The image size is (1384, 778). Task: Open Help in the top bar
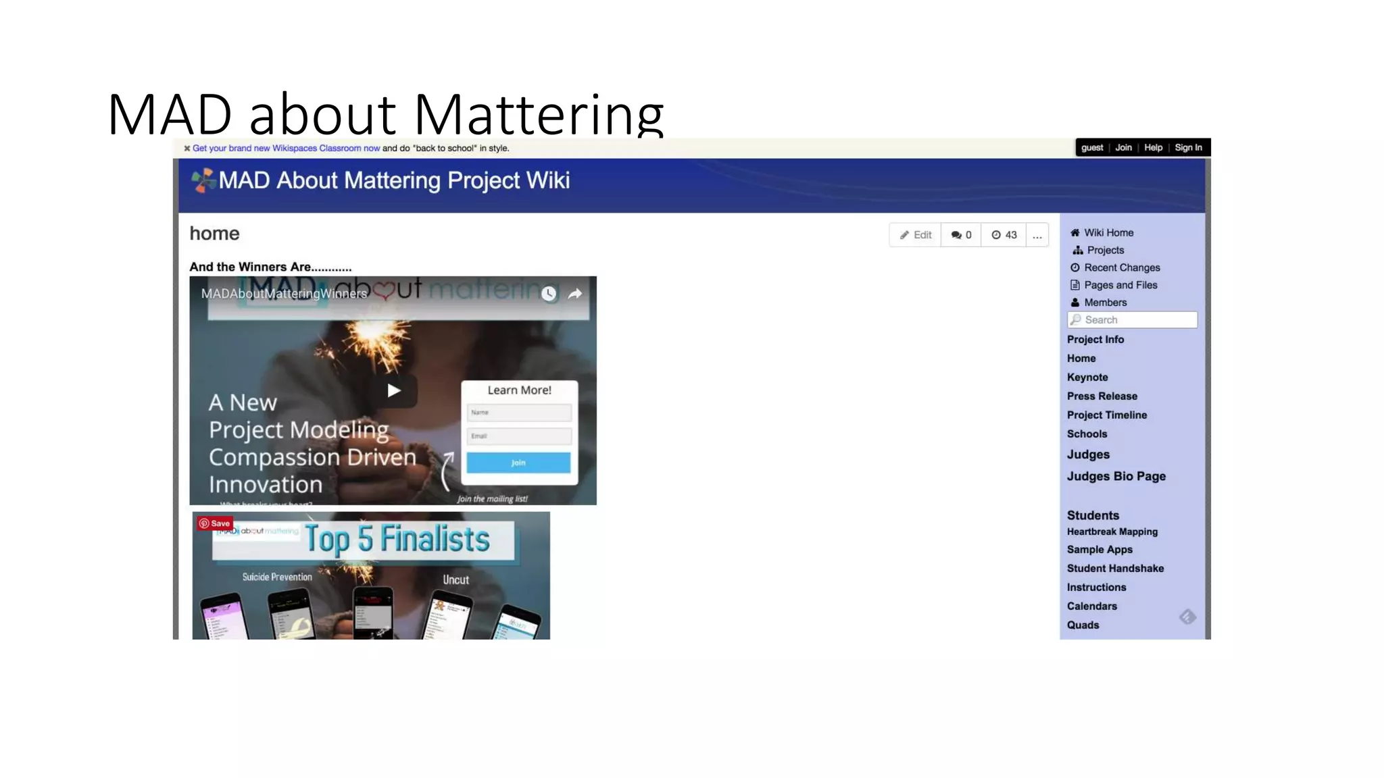[x=1154, y=148]
